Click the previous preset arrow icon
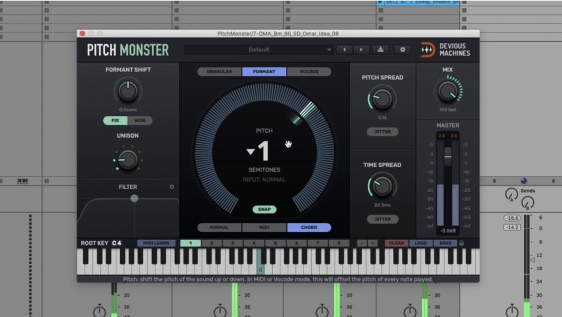The image size is (562, 317). (x=344, y=49)
